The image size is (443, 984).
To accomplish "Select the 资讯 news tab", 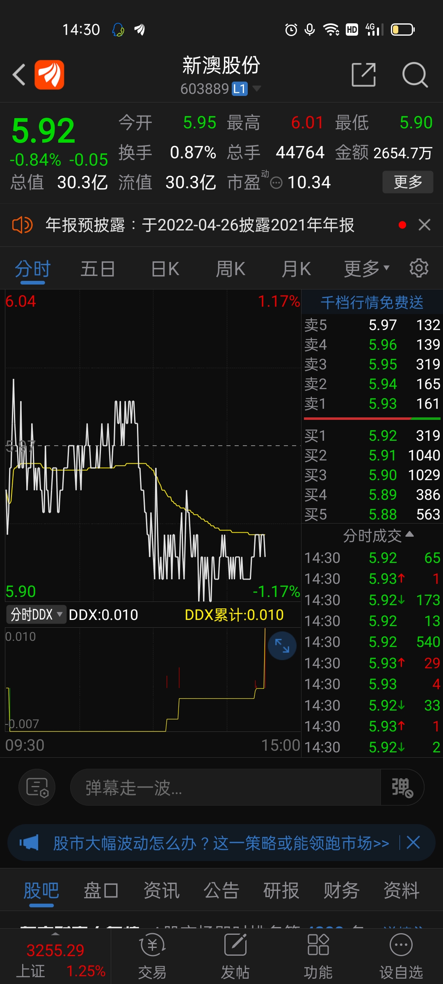I will tap(161, 891).
